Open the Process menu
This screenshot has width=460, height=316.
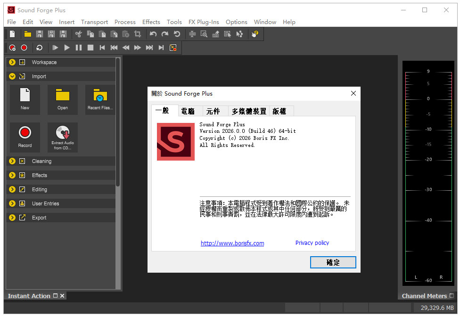point(125,22)
